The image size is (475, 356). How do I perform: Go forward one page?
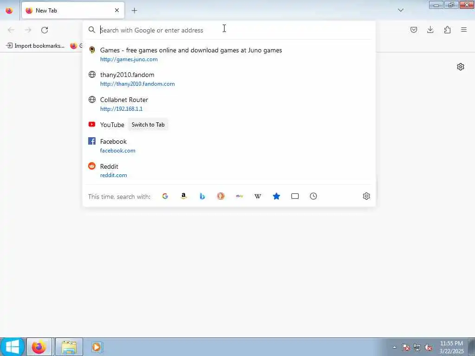[x=28, y=30]
